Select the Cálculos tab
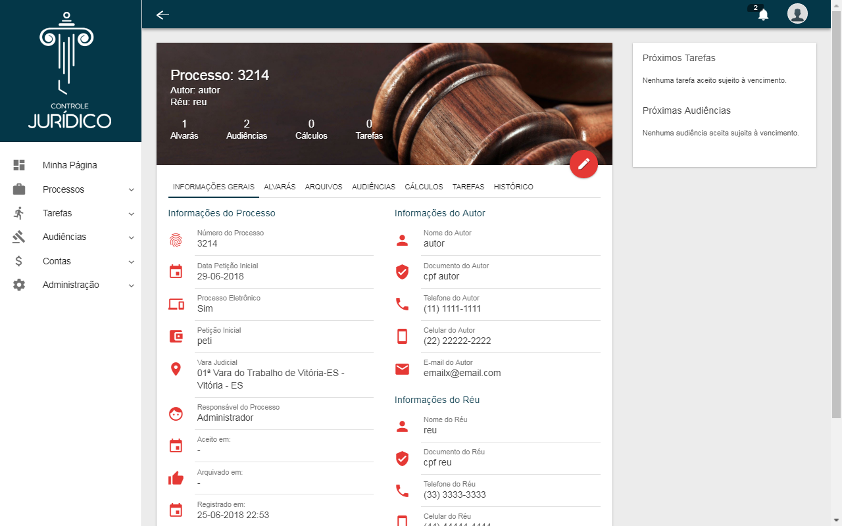 [x=424, y=187]
